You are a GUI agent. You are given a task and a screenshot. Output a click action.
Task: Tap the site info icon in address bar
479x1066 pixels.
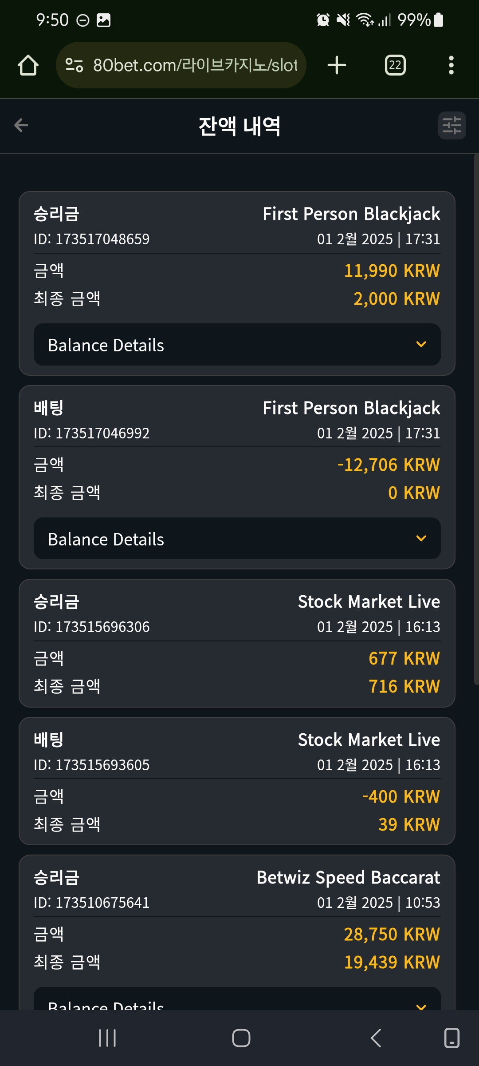[74, 65]
